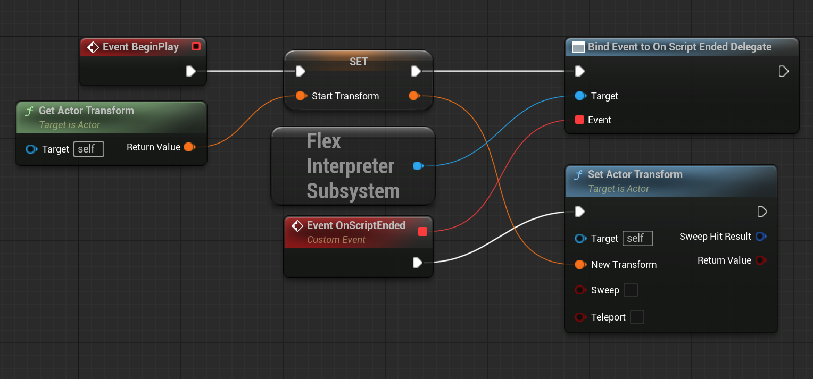The height and width of the screenshot is (379, 813).
Task: Select the Event OnScriptEnded custom event header
Action: pyautogui.click(x=355, y=226)
